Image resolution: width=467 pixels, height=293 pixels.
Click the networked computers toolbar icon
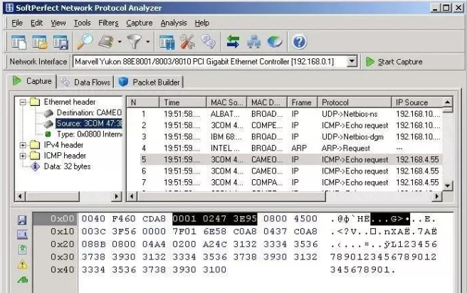click(253, 42)
